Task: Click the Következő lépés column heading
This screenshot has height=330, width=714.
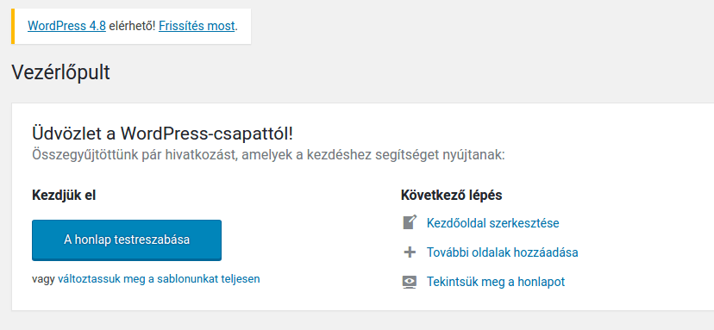Action: pyautogui.click(x=451, y=196)
